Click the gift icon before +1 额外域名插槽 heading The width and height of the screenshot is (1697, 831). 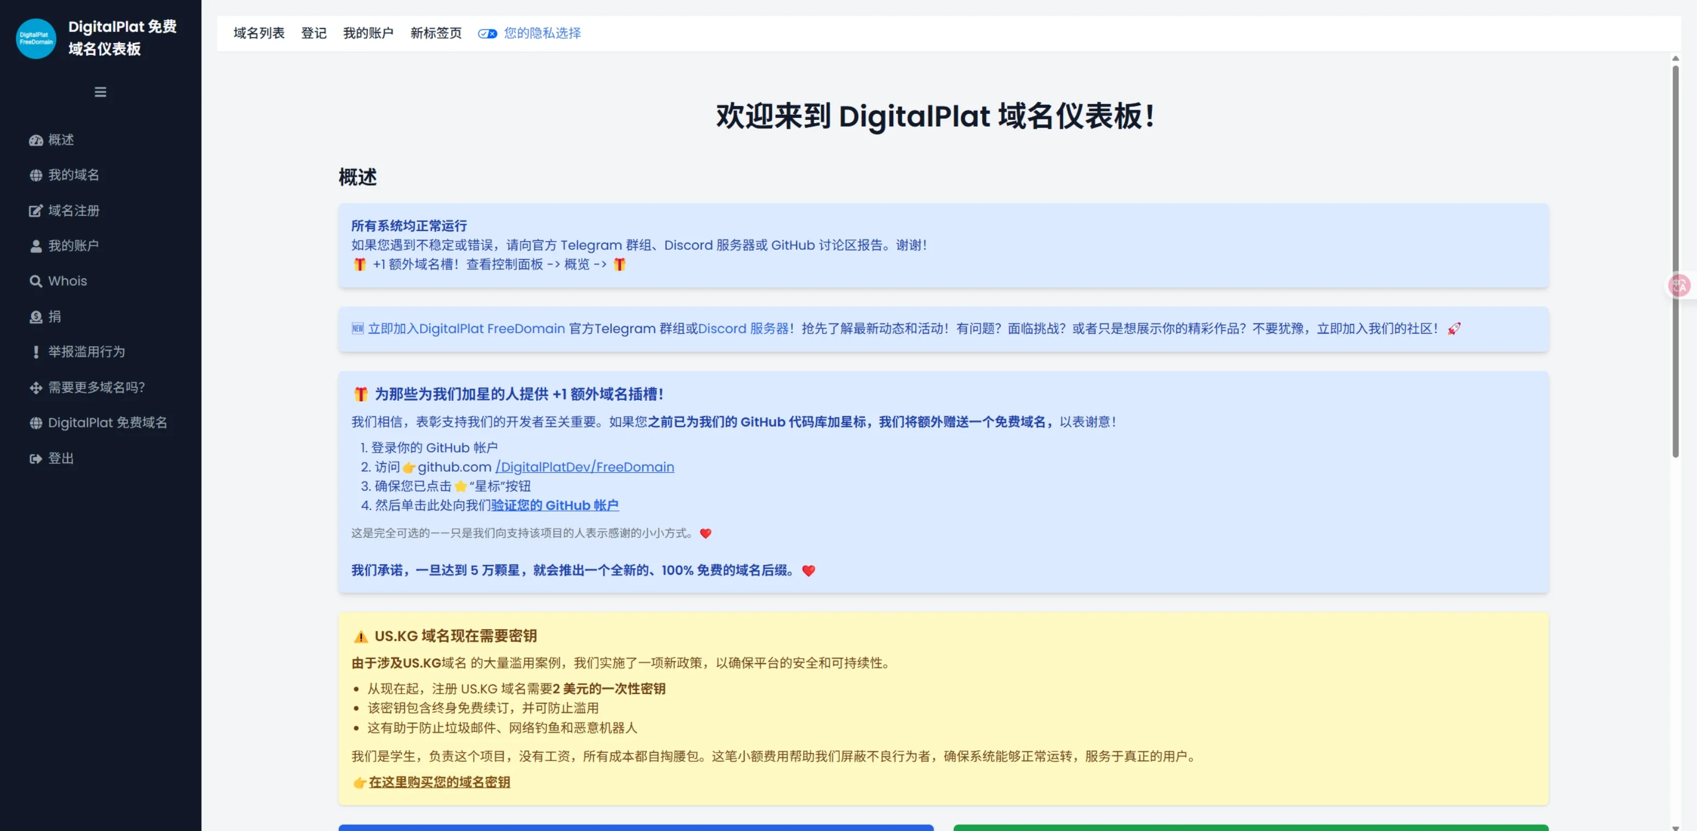[x=360, y=394]
